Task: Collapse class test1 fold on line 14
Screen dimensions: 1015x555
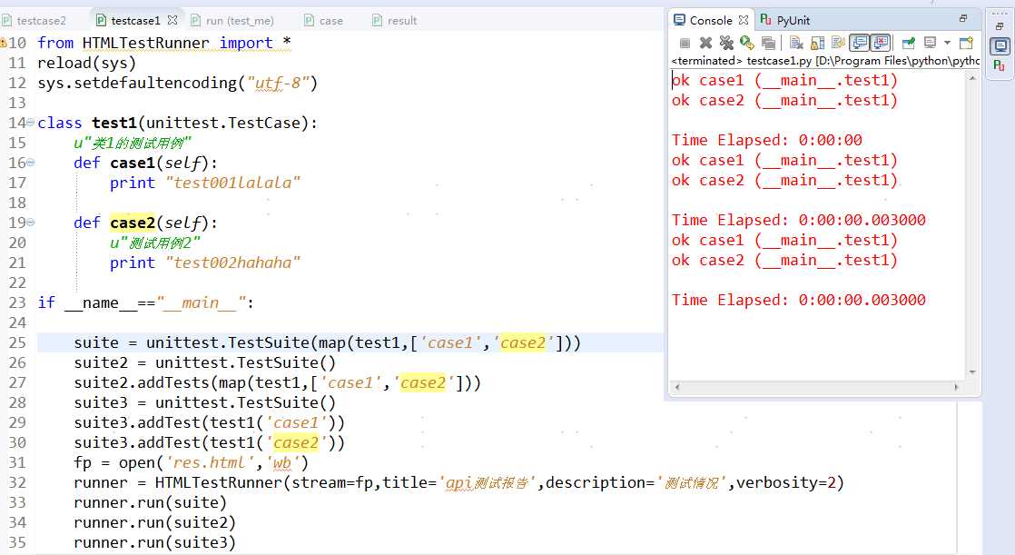Action: tap(31, 123)
